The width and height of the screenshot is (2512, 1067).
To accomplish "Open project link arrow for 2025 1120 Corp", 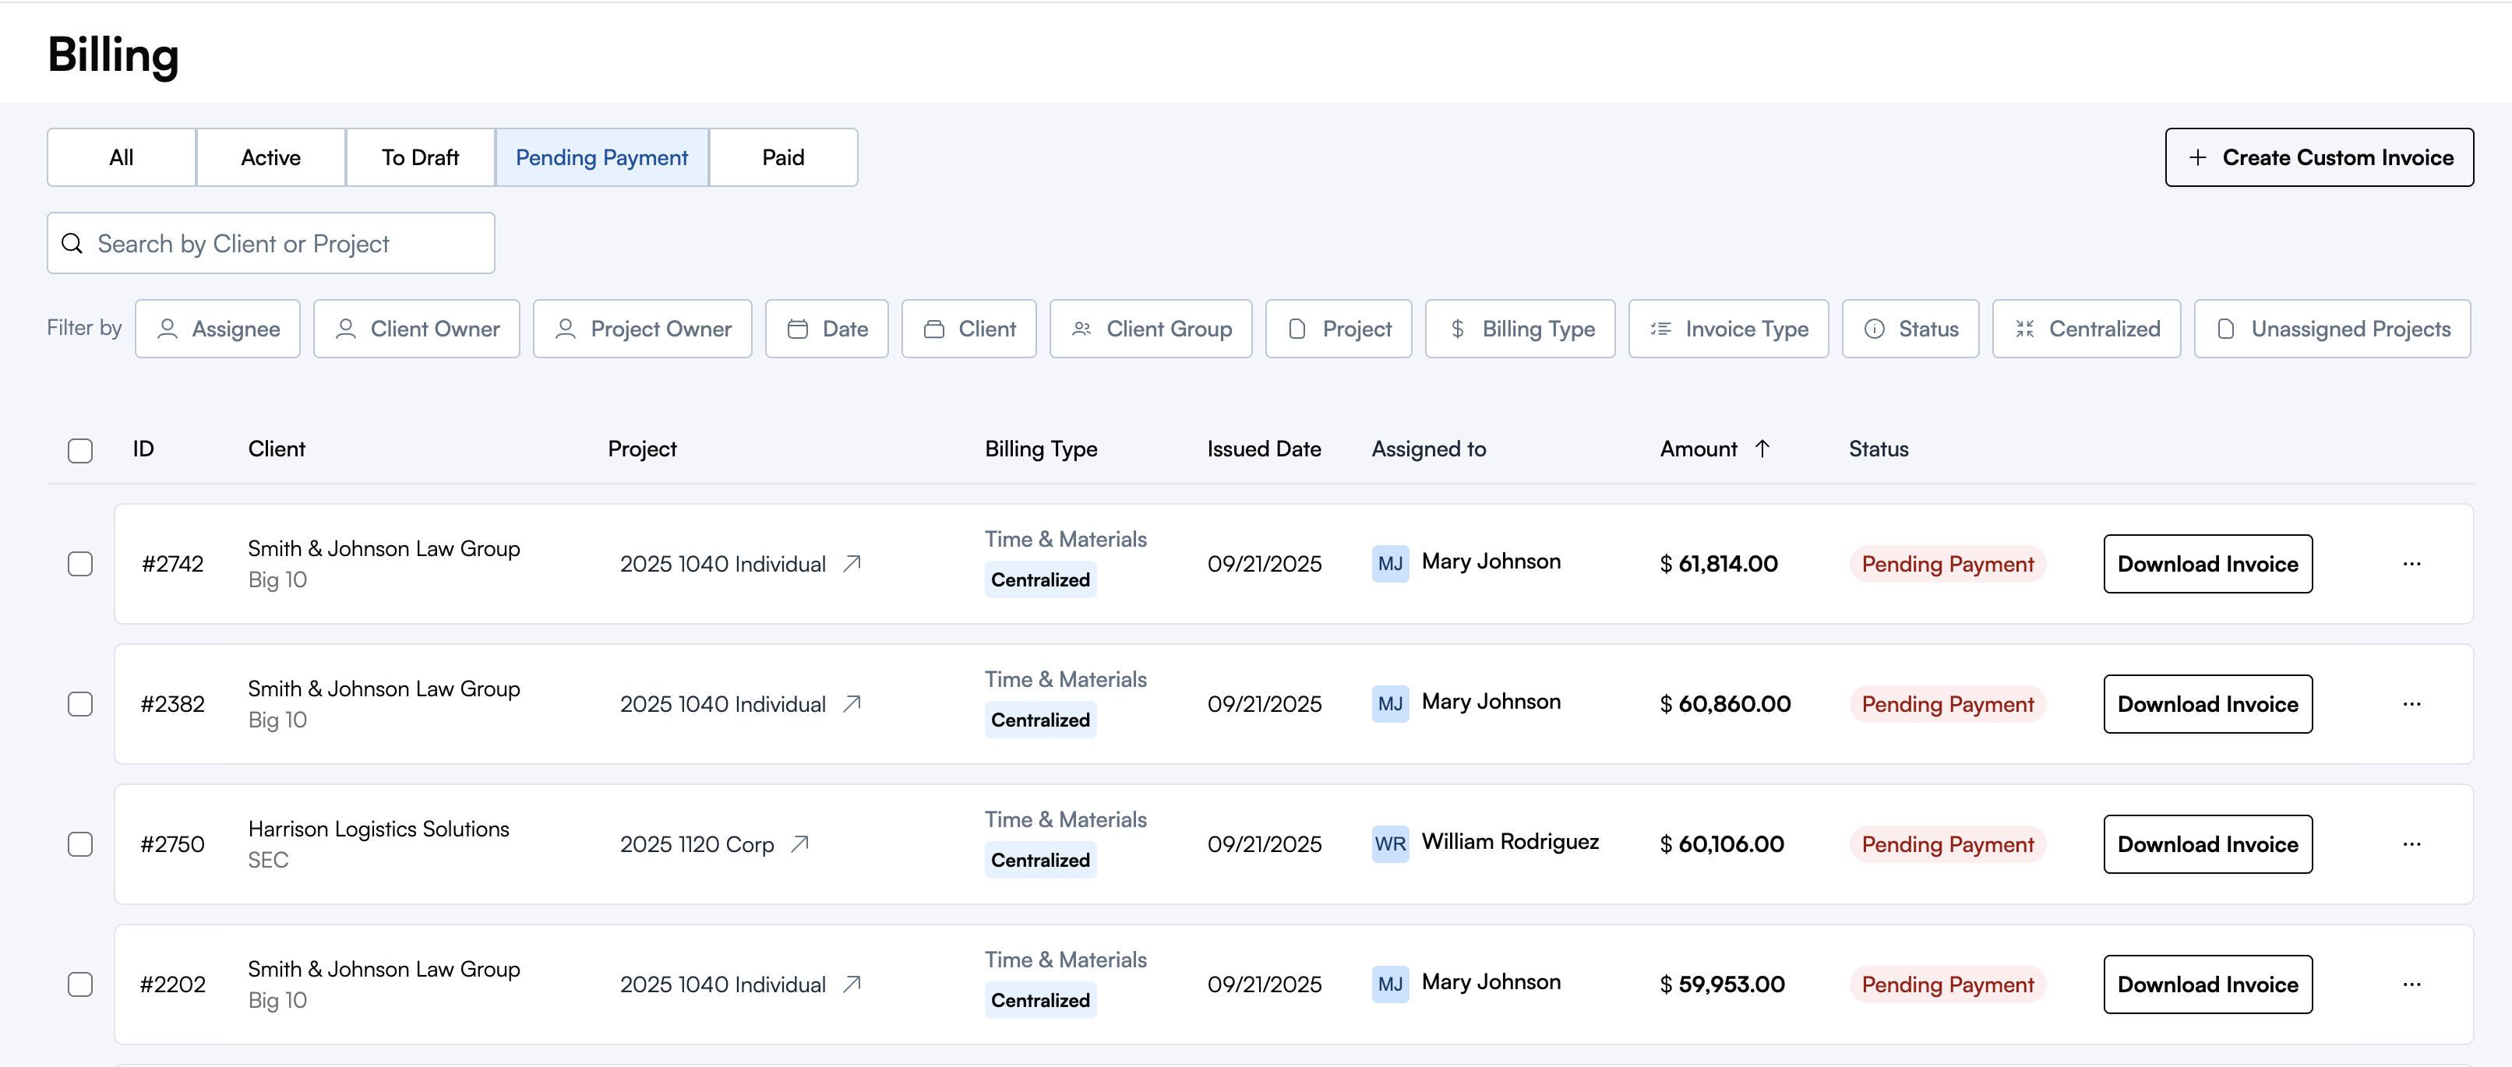I will tap(799, 843).
